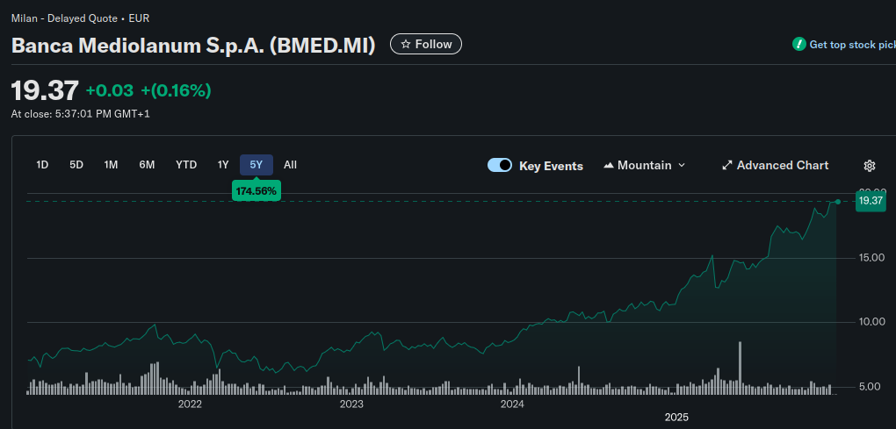Expand the Mountain chart style chevron
This screenshot has width=896, height=429.
pyautogui.click(x=682, y=165)
